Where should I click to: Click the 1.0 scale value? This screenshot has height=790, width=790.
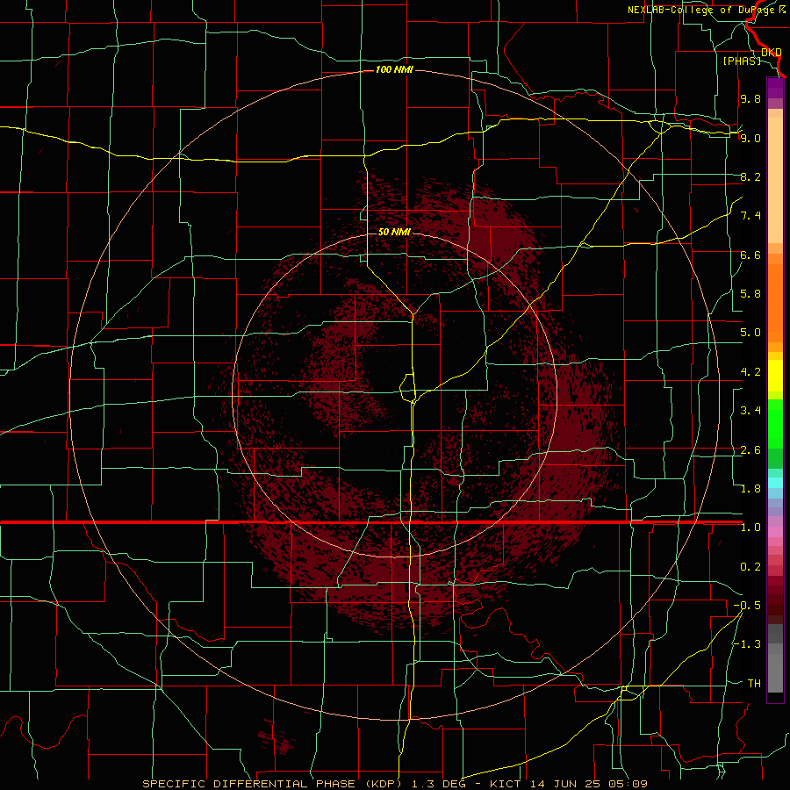click(x=750, y=528)
